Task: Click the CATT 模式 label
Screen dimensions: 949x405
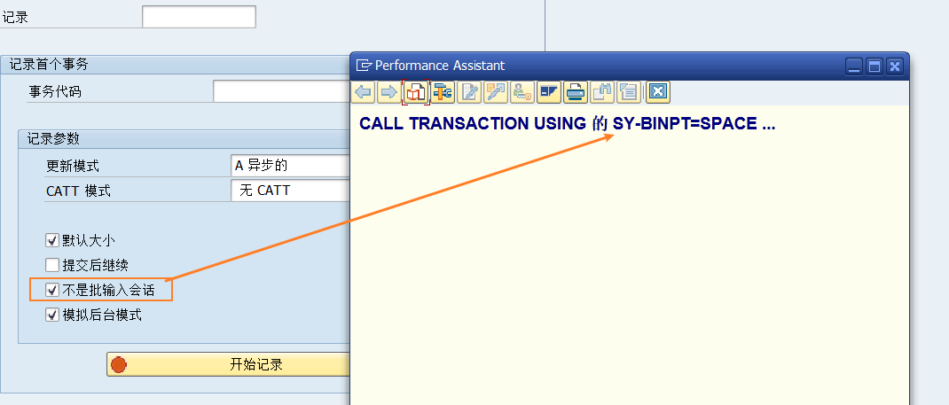Action: (x=78, y=191)
